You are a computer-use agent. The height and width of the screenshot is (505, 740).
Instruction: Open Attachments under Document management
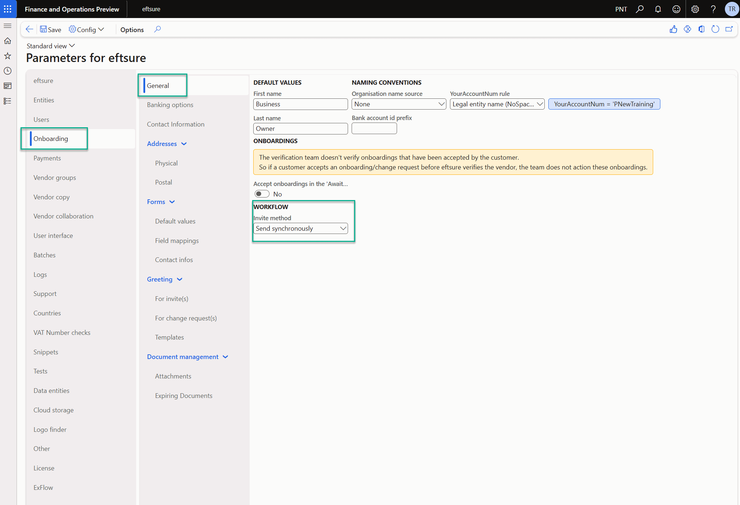(x=173, y=376)
